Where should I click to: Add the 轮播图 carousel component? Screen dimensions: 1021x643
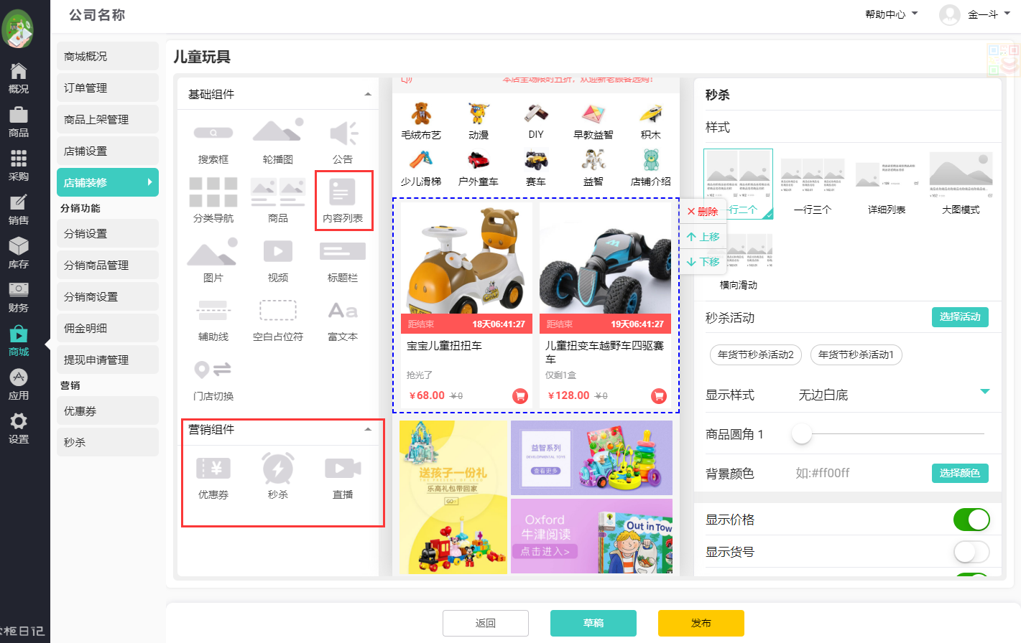click(278, 141)
